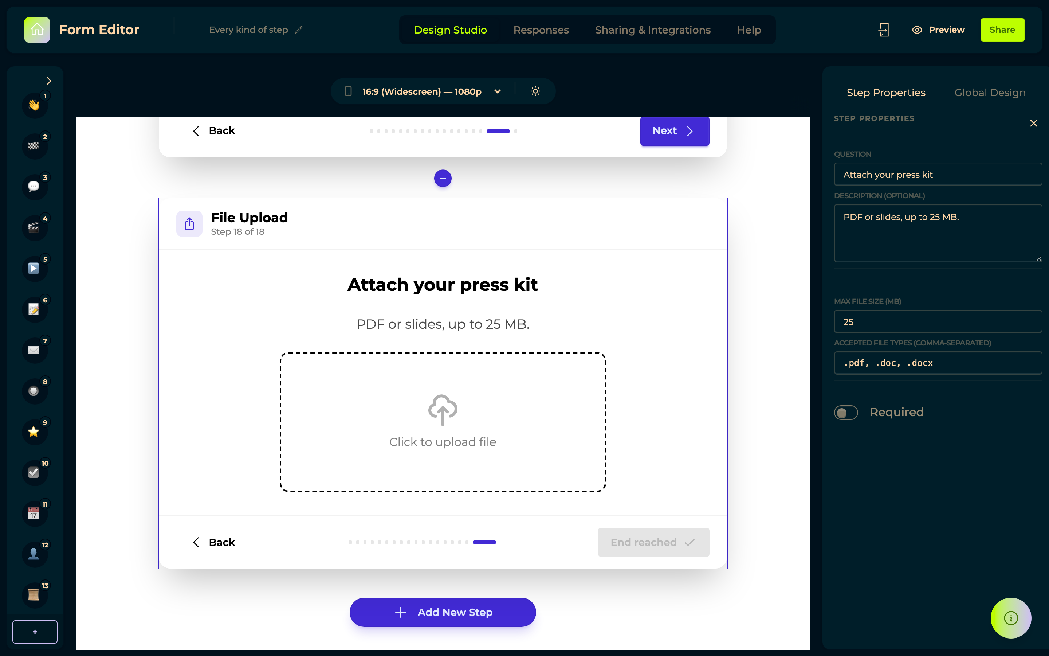The image size is (1049, 656).
Task: Open the Sharing & Integrations tab
Action: pyautogui.click(x=652, y=30)
